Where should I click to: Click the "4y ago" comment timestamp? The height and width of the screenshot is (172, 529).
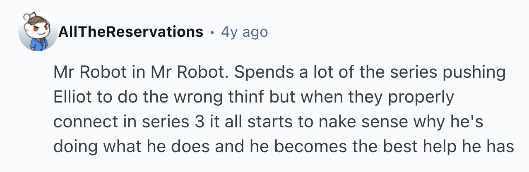(244, 32)
